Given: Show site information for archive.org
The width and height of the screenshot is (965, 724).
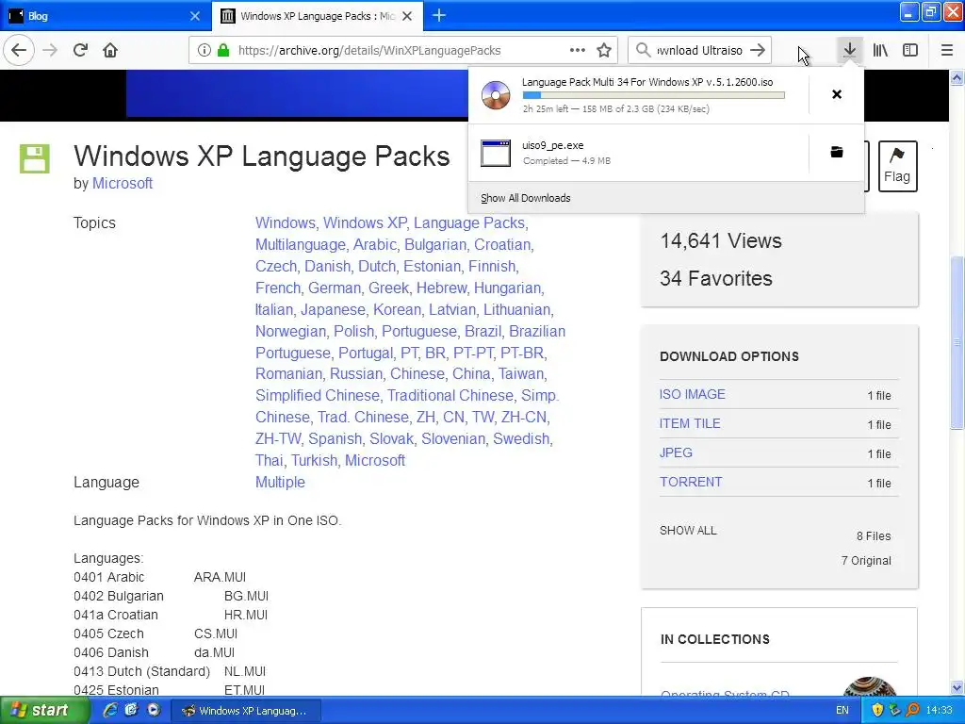Looking at the screenshot, I should [x=204, y=50].
